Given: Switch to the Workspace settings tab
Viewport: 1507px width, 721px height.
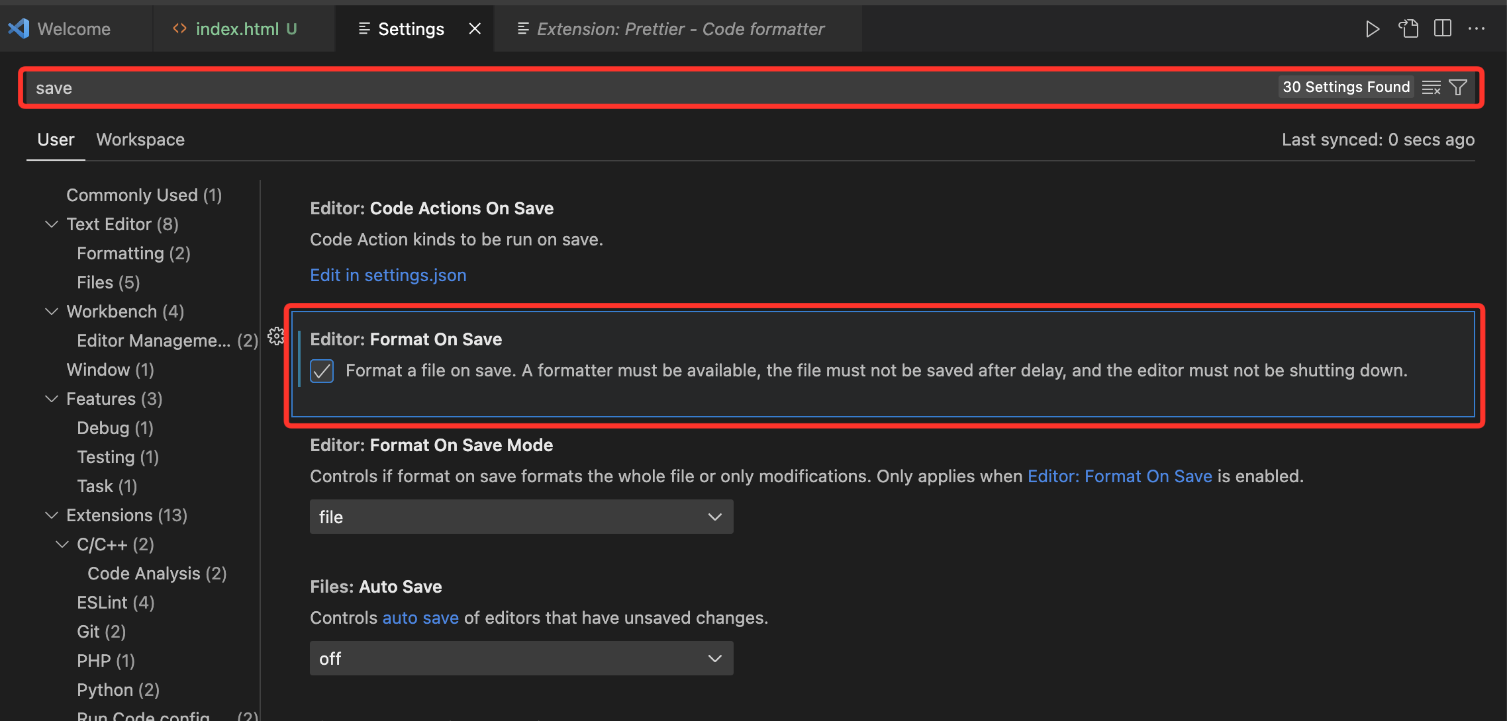Looking at the screenshot, I should point(140,140).
